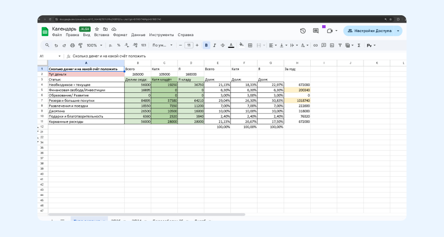This screenshot has width=444, height=237.
Task: Open the fill color picker
Action: [241, 45]
